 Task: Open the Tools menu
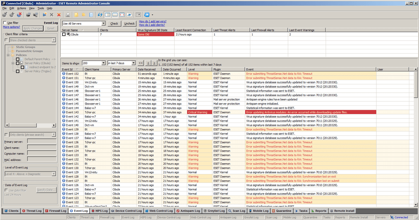(41, 8)
